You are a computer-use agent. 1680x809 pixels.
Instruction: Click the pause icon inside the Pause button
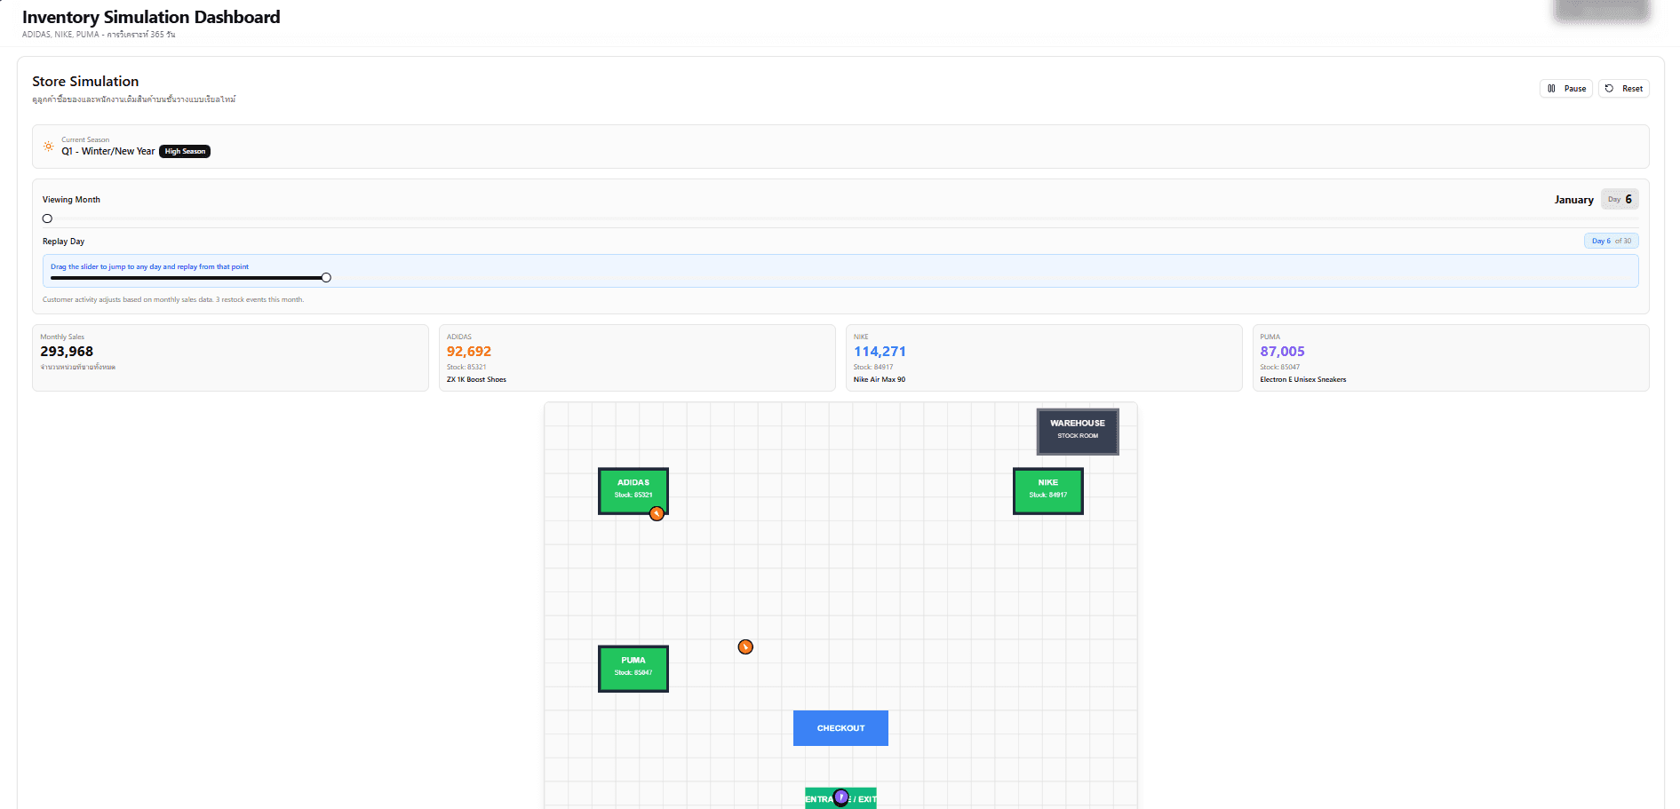(x=1552, y=88)
